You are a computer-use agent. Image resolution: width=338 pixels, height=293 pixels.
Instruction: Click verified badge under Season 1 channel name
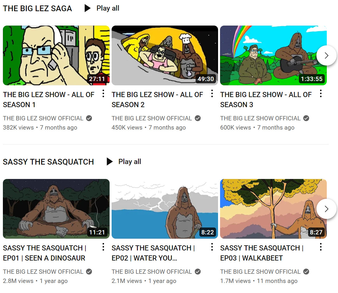(x=89, y=118)
